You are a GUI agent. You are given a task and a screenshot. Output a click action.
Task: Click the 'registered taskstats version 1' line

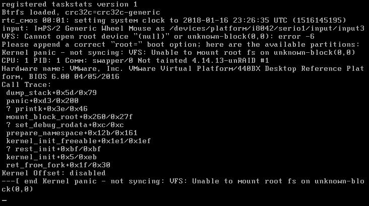pos(70,4)
